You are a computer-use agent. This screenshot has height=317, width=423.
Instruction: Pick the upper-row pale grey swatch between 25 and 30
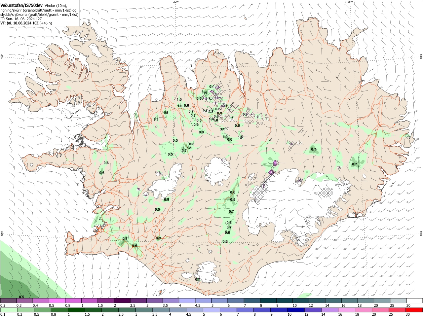coord(398,301)
